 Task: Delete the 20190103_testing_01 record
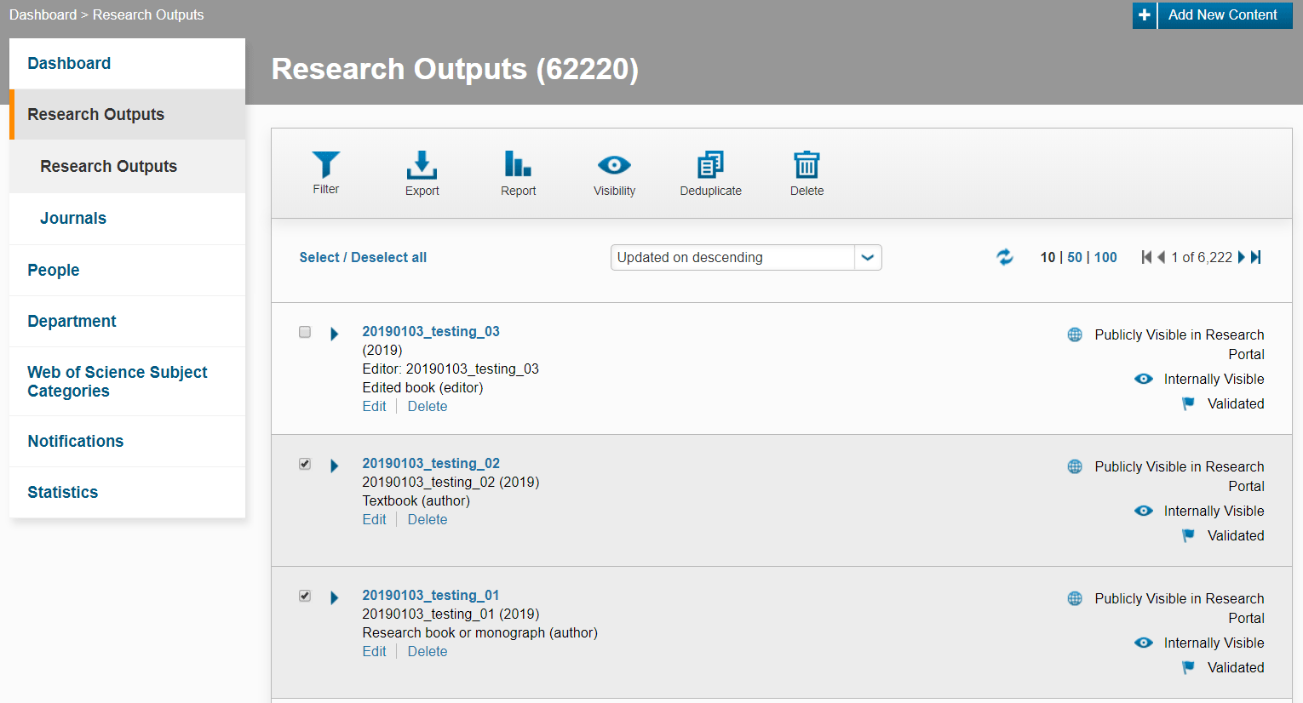pos(428,651)
